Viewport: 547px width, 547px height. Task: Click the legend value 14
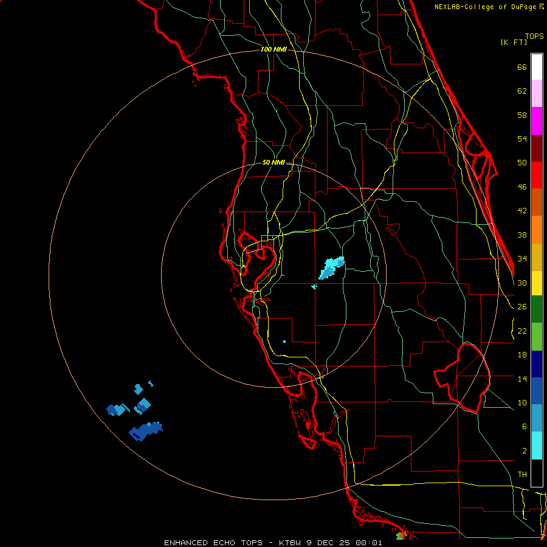522,379
